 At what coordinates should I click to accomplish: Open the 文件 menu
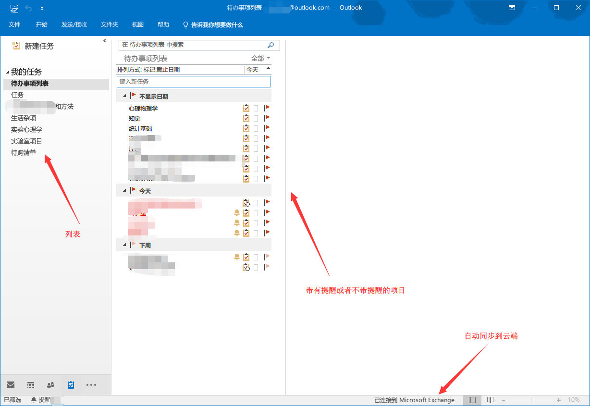coord(14,25)
